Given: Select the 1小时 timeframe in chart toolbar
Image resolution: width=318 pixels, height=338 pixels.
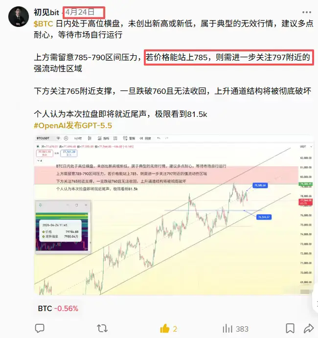Looking at the screenshot, I should point(78,138).
